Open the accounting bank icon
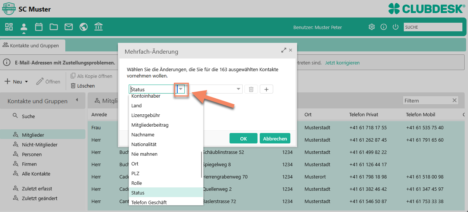Screen dimensions: 468x212 [99, 27]
